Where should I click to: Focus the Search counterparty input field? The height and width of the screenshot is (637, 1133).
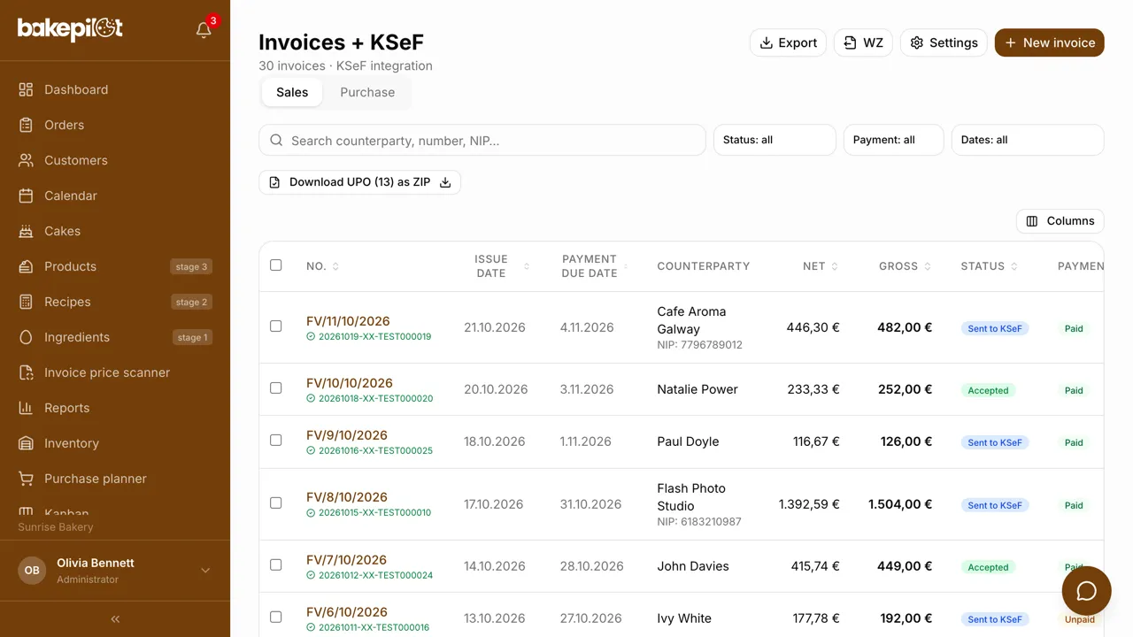[x=482, y=141]
